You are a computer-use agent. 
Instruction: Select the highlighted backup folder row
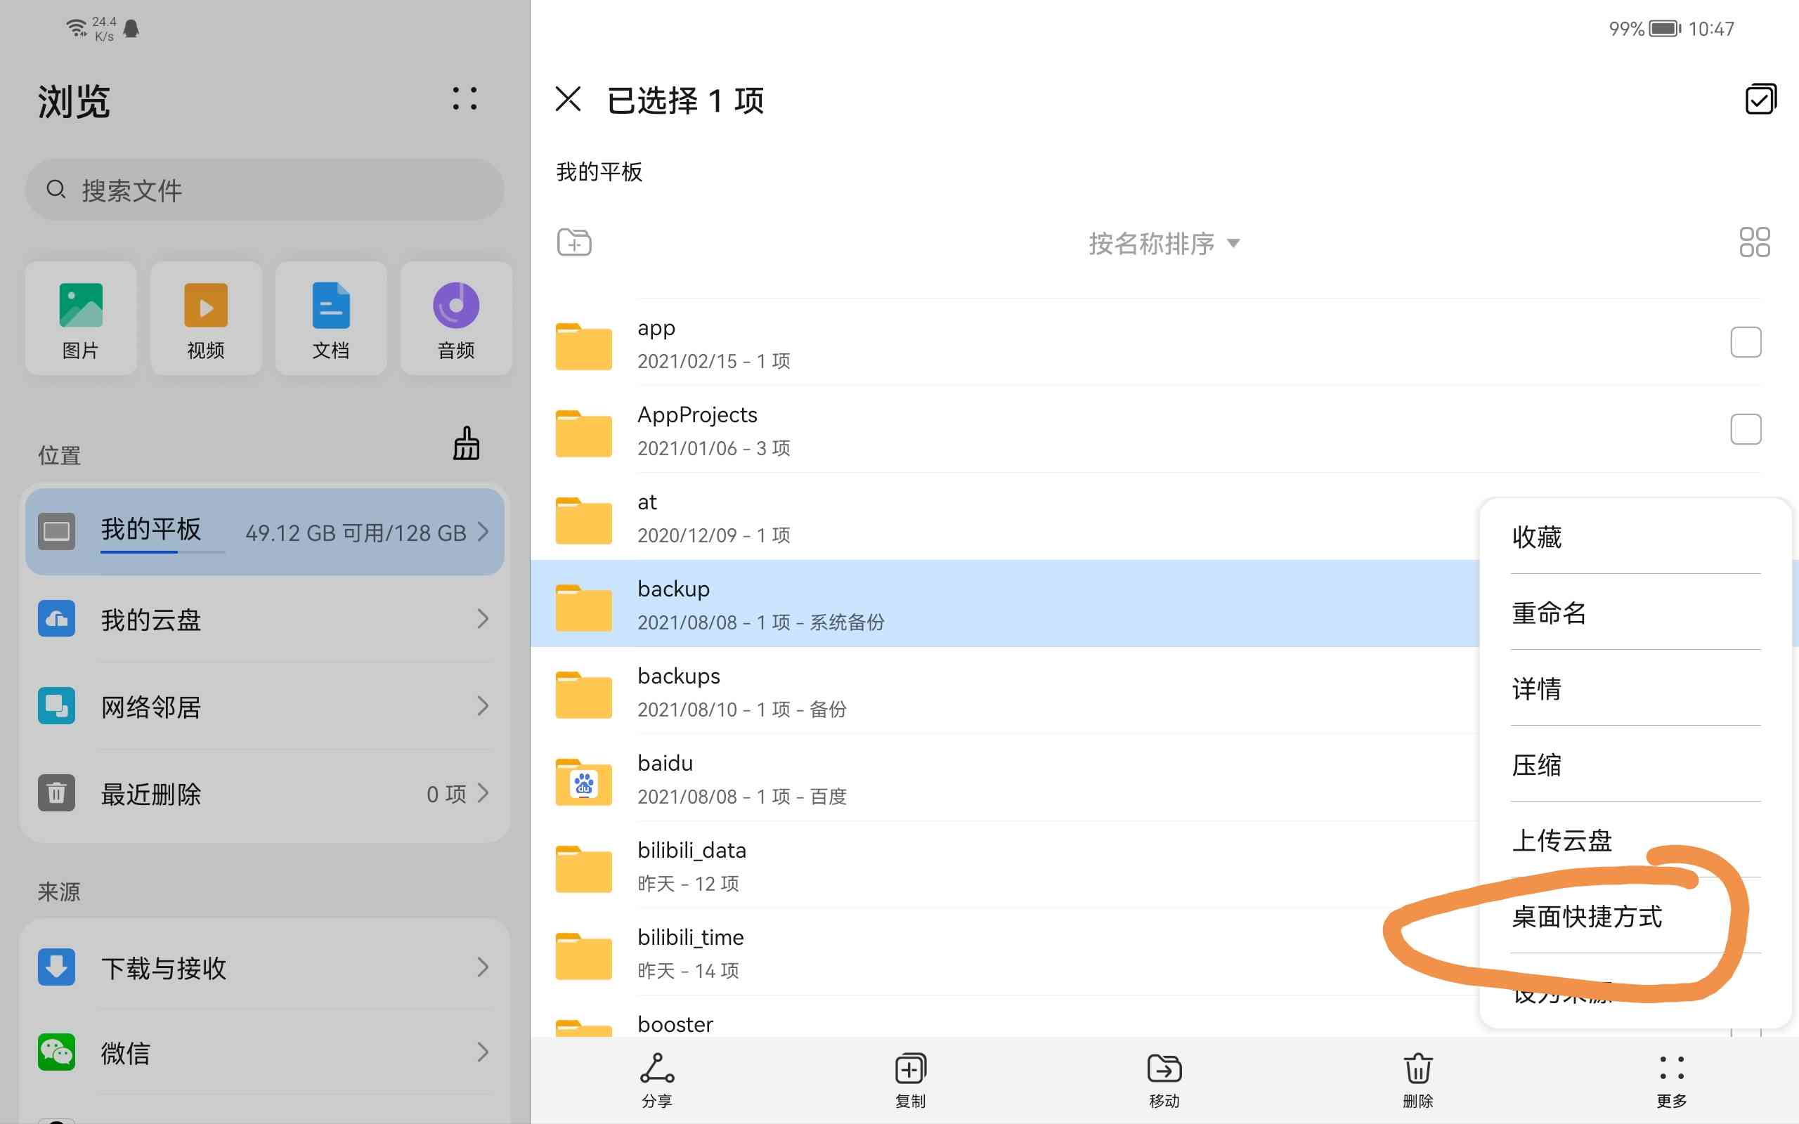coord(1004,603)
